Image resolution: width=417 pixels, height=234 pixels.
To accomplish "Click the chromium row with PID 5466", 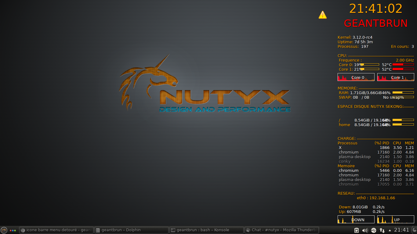I will click(376, 171).
